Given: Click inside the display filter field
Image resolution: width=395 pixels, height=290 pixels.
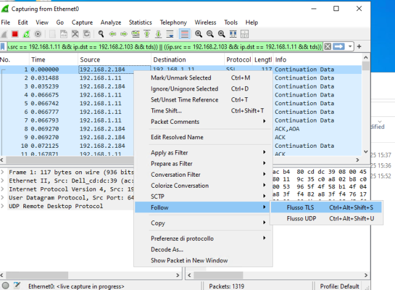Looking at the screenshot, I should (165, 47).
